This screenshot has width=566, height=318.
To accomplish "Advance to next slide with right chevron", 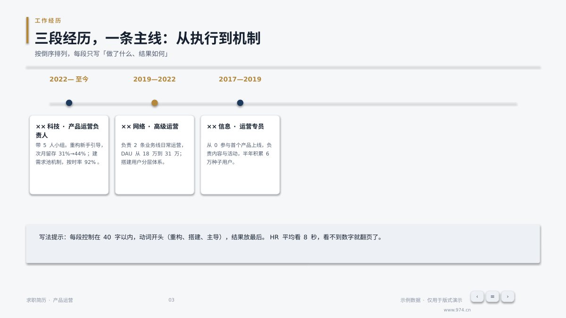I will (508, 296).
